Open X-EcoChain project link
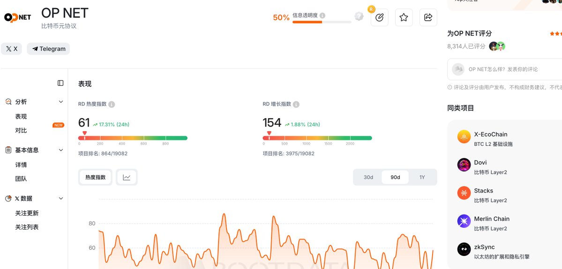The width and height of the screenshot is (562, 269). 491,134
